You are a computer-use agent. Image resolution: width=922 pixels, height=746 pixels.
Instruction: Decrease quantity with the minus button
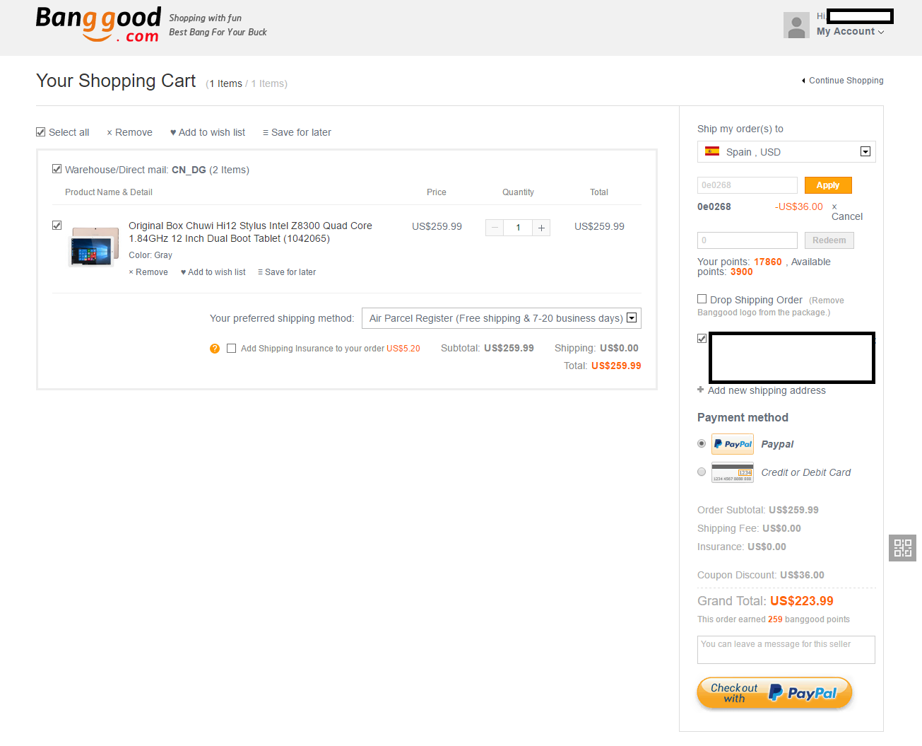pos(495,228)
